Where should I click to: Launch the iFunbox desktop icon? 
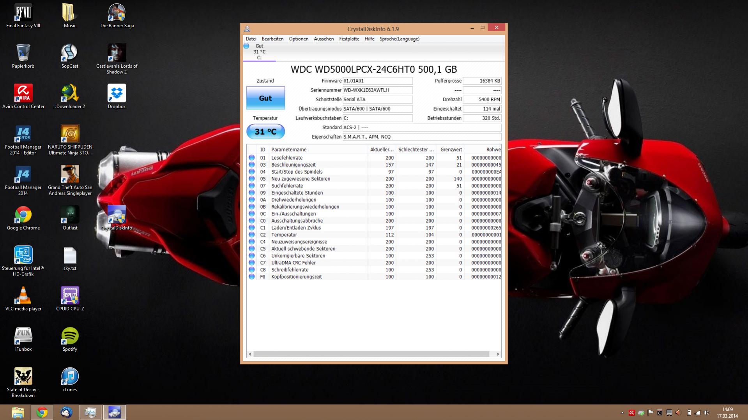click(23, 339)
